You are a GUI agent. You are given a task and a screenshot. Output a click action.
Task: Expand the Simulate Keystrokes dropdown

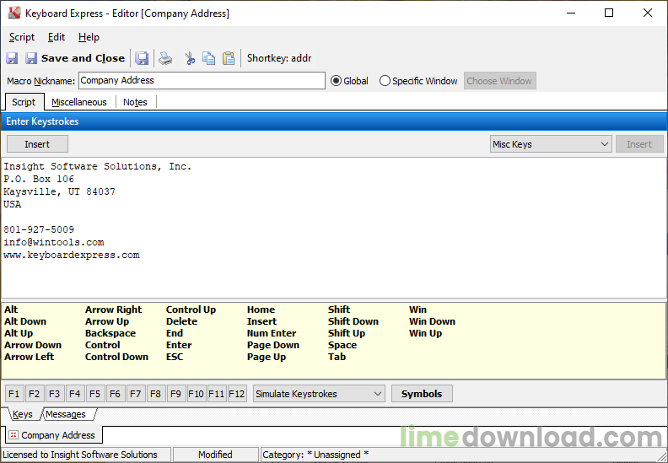coord(319,394)
